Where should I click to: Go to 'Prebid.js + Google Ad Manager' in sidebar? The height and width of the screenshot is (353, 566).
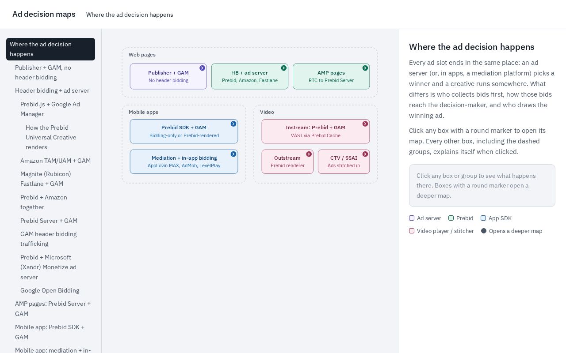pyautogui.click(x=56, y=109)
